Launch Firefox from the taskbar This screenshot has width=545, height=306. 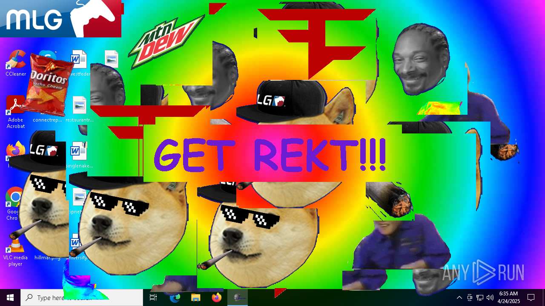pyautogui.click(x=216, y=297)
